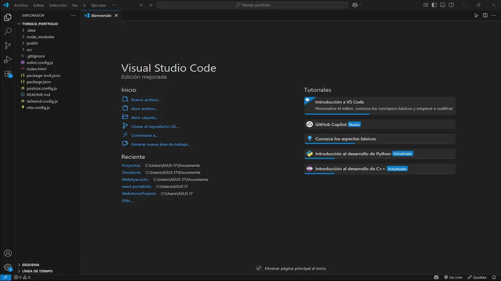Click the Abrir carpeta link

[145, 117]
